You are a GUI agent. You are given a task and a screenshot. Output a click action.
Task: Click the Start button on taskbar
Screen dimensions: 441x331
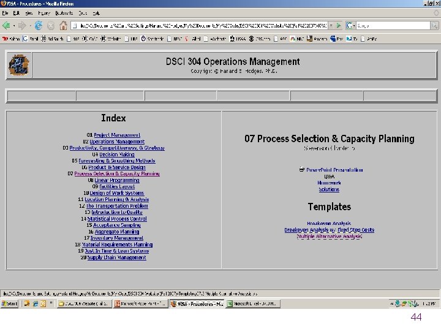point(10,303)
